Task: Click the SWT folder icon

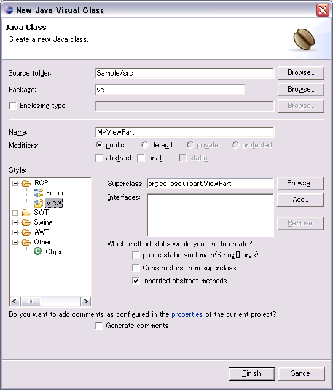Action: click(26, 213)
